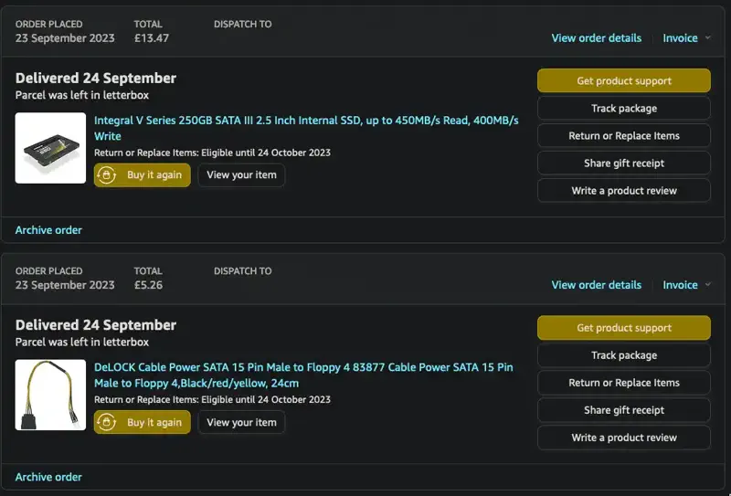Track package for the DeLOCK cable order
This screenshot has height=496, width=731.
click(x=623, y=355)
